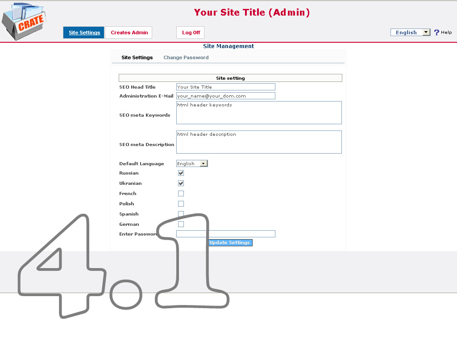
Task: Enable the French language checkbox
Action: [x=181, y=194]
